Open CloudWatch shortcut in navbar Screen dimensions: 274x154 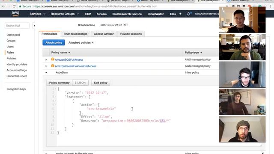click(x=156, y=14)
